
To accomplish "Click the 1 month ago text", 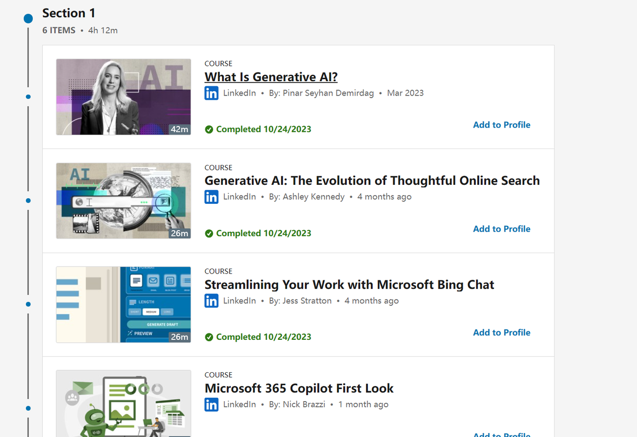I will coord(363,405).
